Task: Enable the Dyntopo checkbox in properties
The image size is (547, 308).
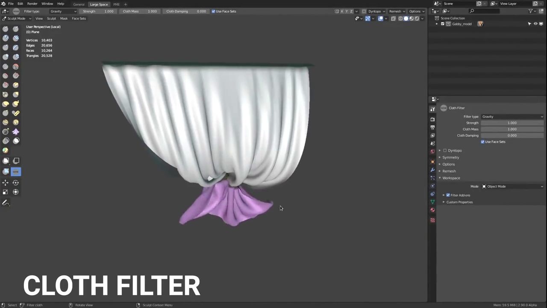Action: [x=445, y=151]
